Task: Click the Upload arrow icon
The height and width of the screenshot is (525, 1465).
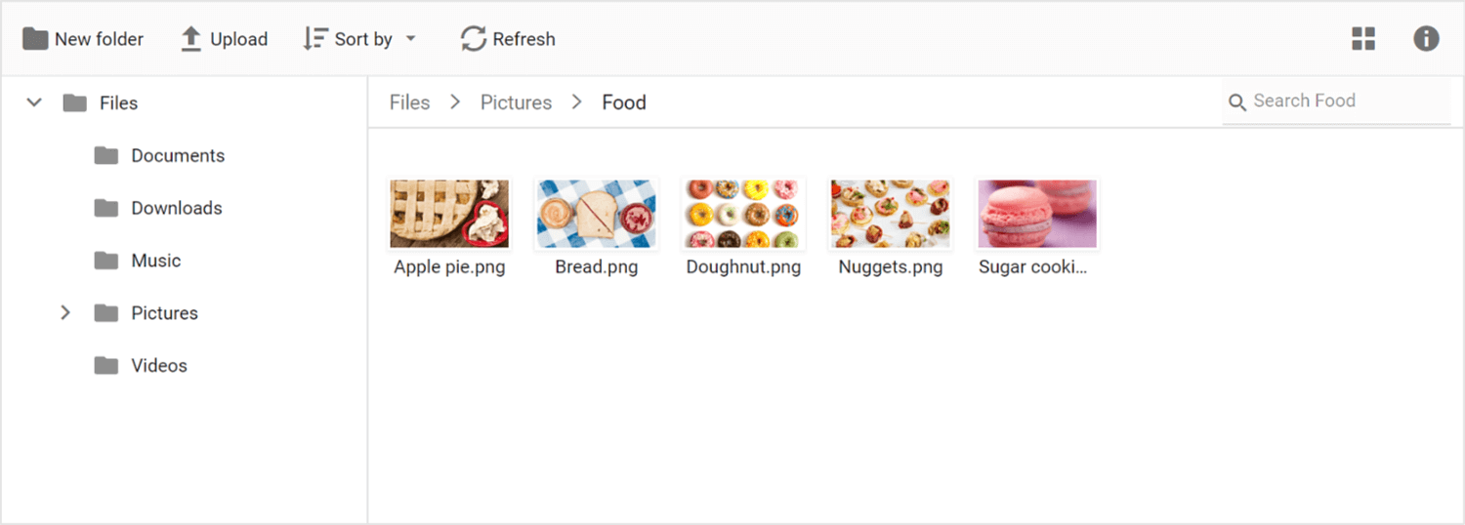Action: pos(191,39)
